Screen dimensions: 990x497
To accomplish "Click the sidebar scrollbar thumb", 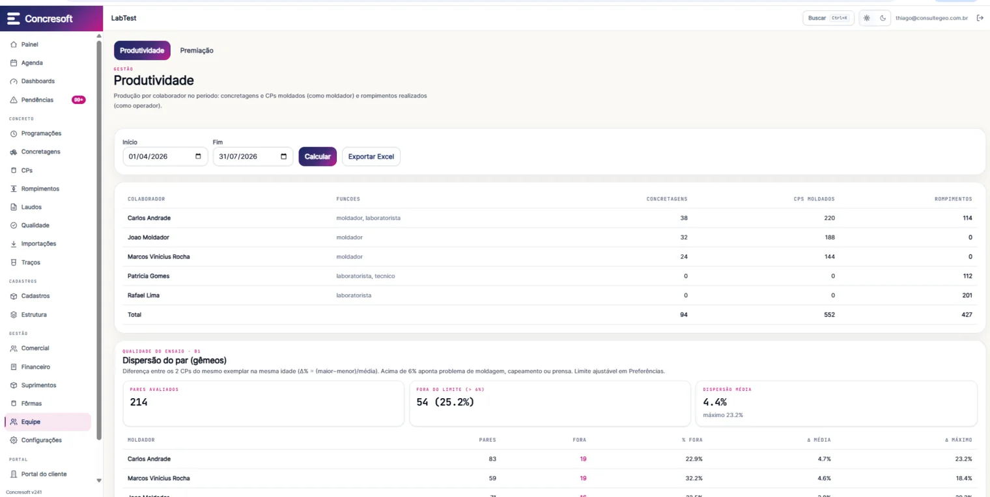I will 99,239.
